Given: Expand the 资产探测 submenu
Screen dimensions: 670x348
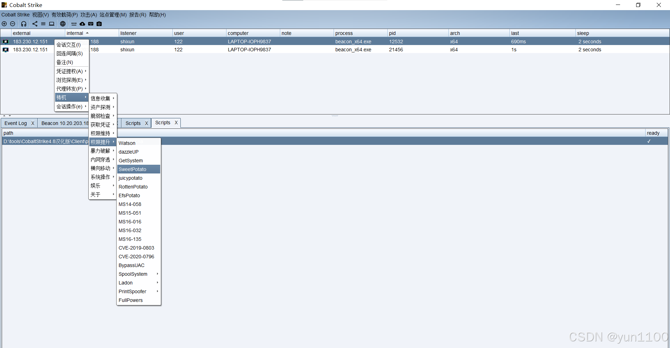Looking at the screenshot, I should pos(103,107).
